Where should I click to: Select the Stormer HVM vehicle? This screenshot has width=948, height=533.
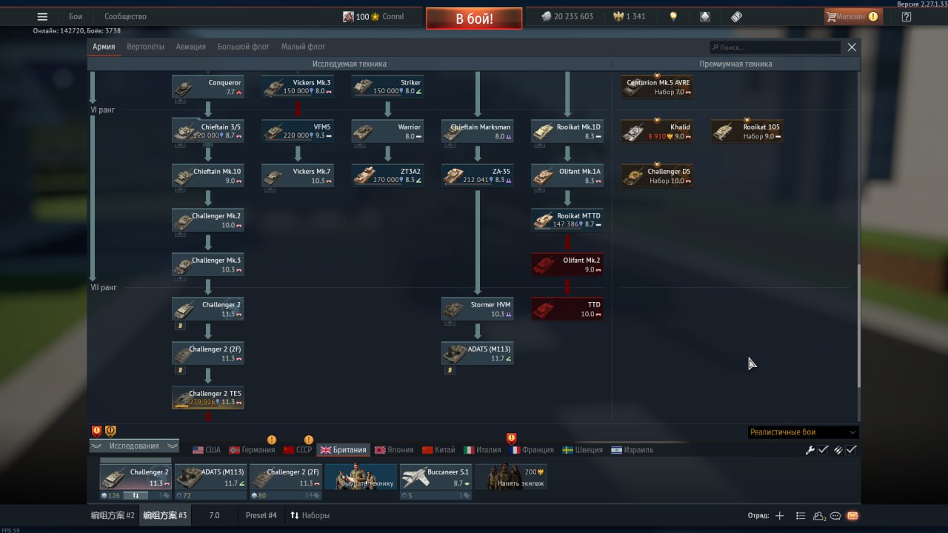(x=478, y=309)
